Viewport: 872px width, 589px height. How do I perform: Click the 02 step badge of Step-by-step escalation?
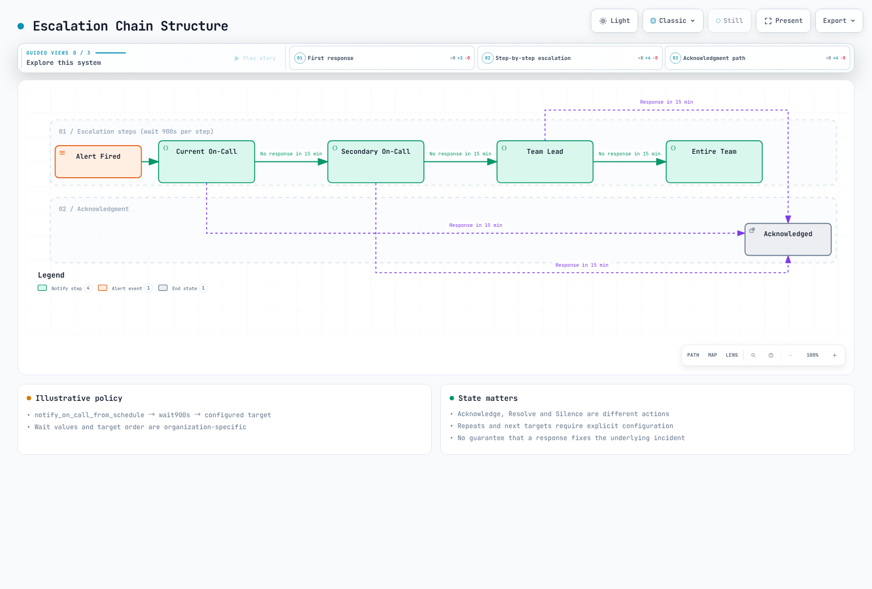[x=488, y=58]
